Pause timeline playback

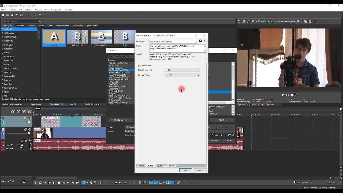54,183
